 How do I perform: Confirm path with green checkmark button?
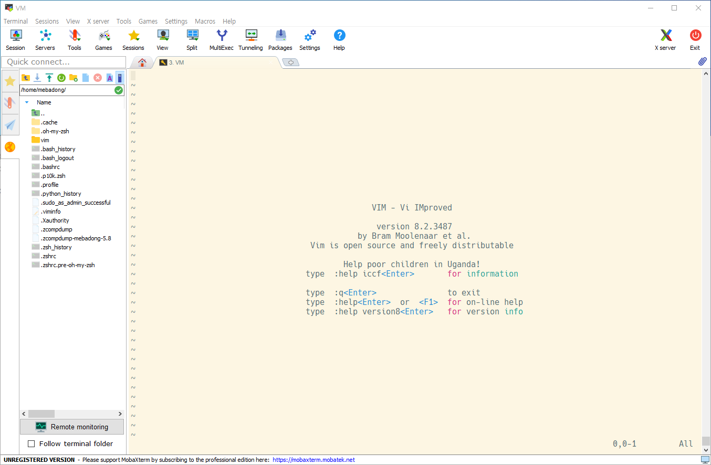click(119, 90)
